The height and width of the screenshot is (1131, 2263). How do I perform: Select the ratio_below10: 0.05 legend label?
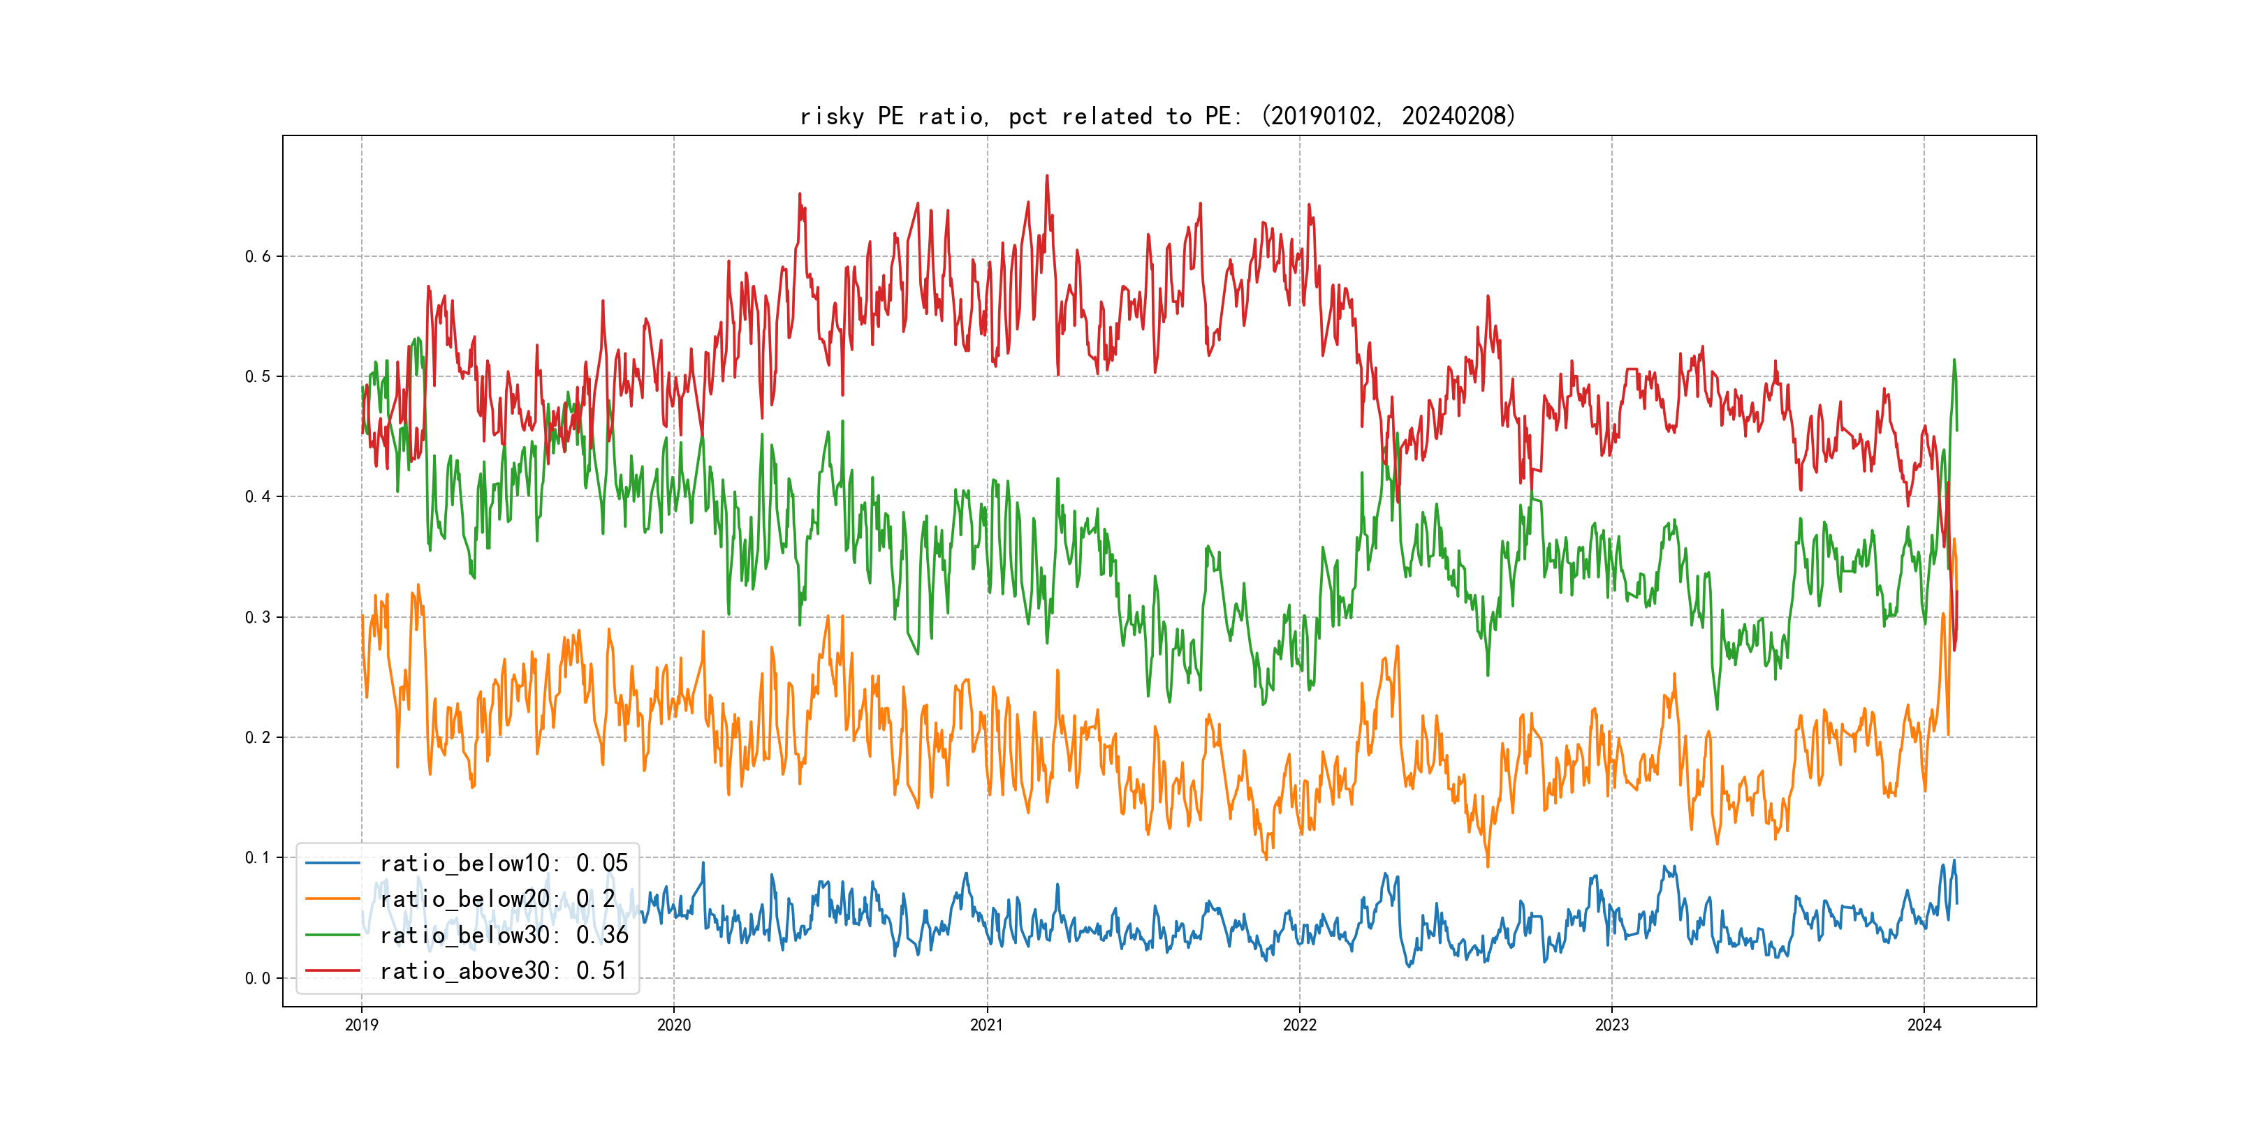click(504, 863)
